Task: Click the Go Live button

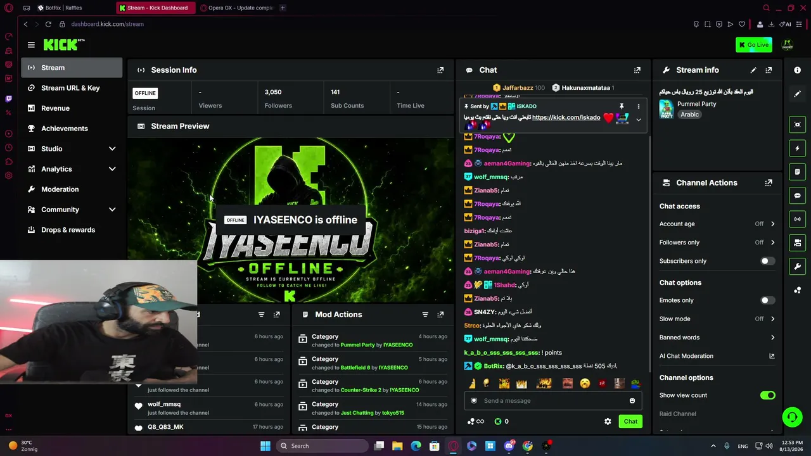Action: pyautogui.click(x=753, y=44)
